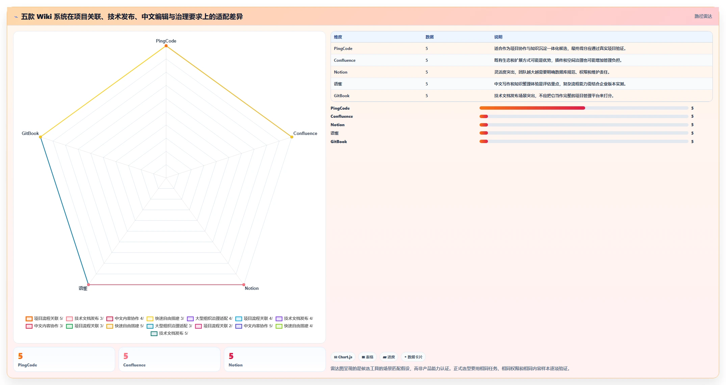Toggle the legend entry 快速自由搭建 3/
The height and width of the screenshot is (385, 726).
click(x=165, y=319)
